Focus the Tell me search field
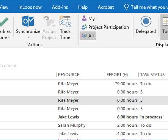 pos(149,7)
